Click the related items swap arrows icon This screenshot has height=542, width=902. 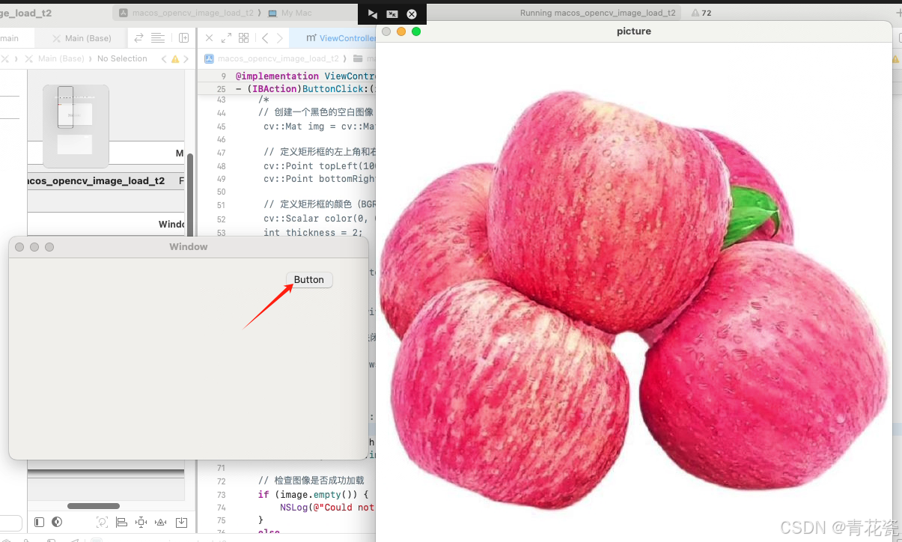pyautogui.click(x=138, y=38)
